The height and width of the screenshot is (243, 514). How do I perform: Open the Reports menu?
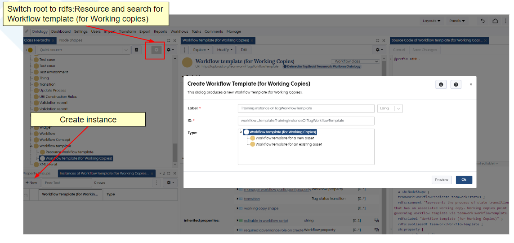click(x=160, y=31)
